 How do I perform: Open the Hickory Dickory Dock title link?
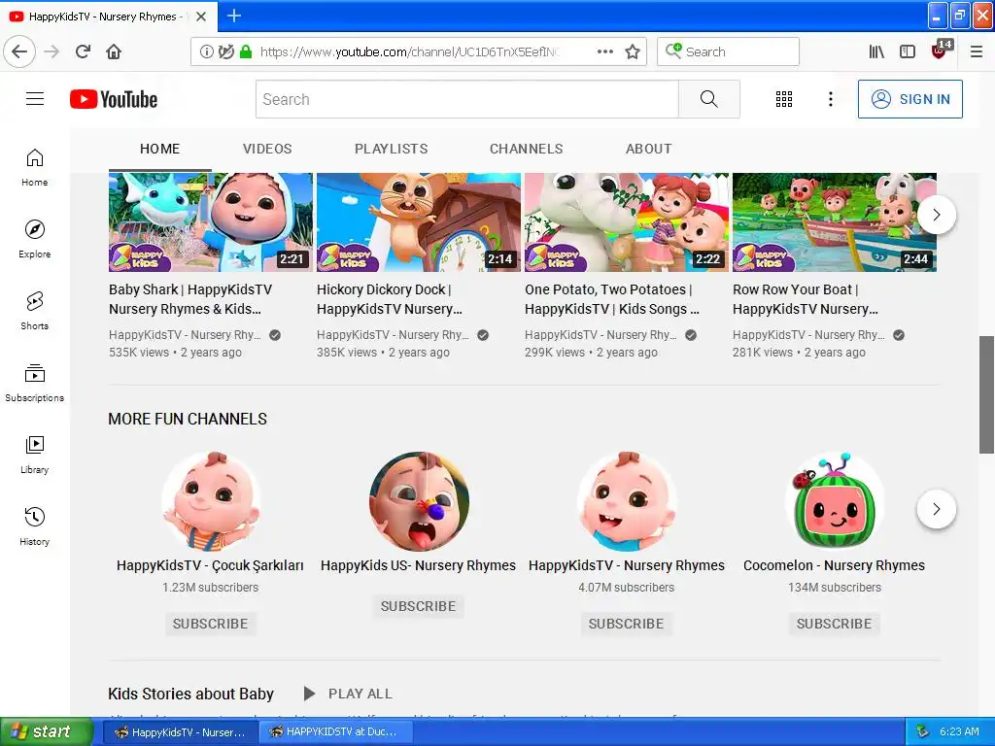390,299
